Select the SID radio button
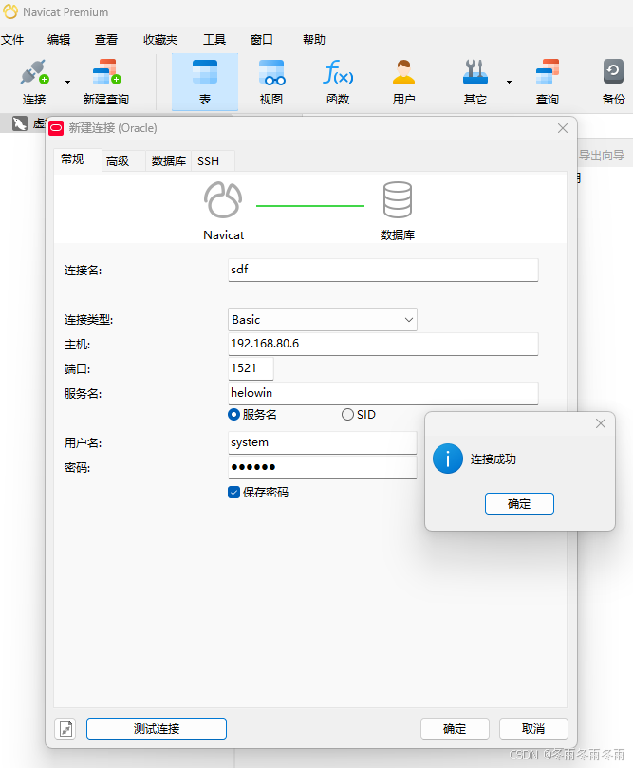 point(347,414)
